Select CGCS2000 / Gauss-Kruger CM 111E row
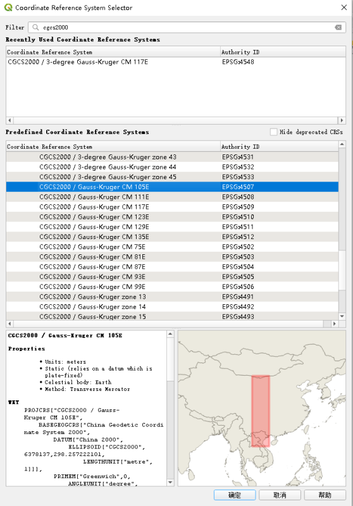353x506 pixels. click(172, 197)
